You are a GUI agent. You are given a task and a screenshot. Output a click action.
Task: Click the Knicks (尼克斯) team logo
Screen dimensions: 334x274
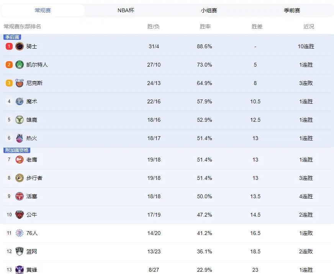[20, 83]
